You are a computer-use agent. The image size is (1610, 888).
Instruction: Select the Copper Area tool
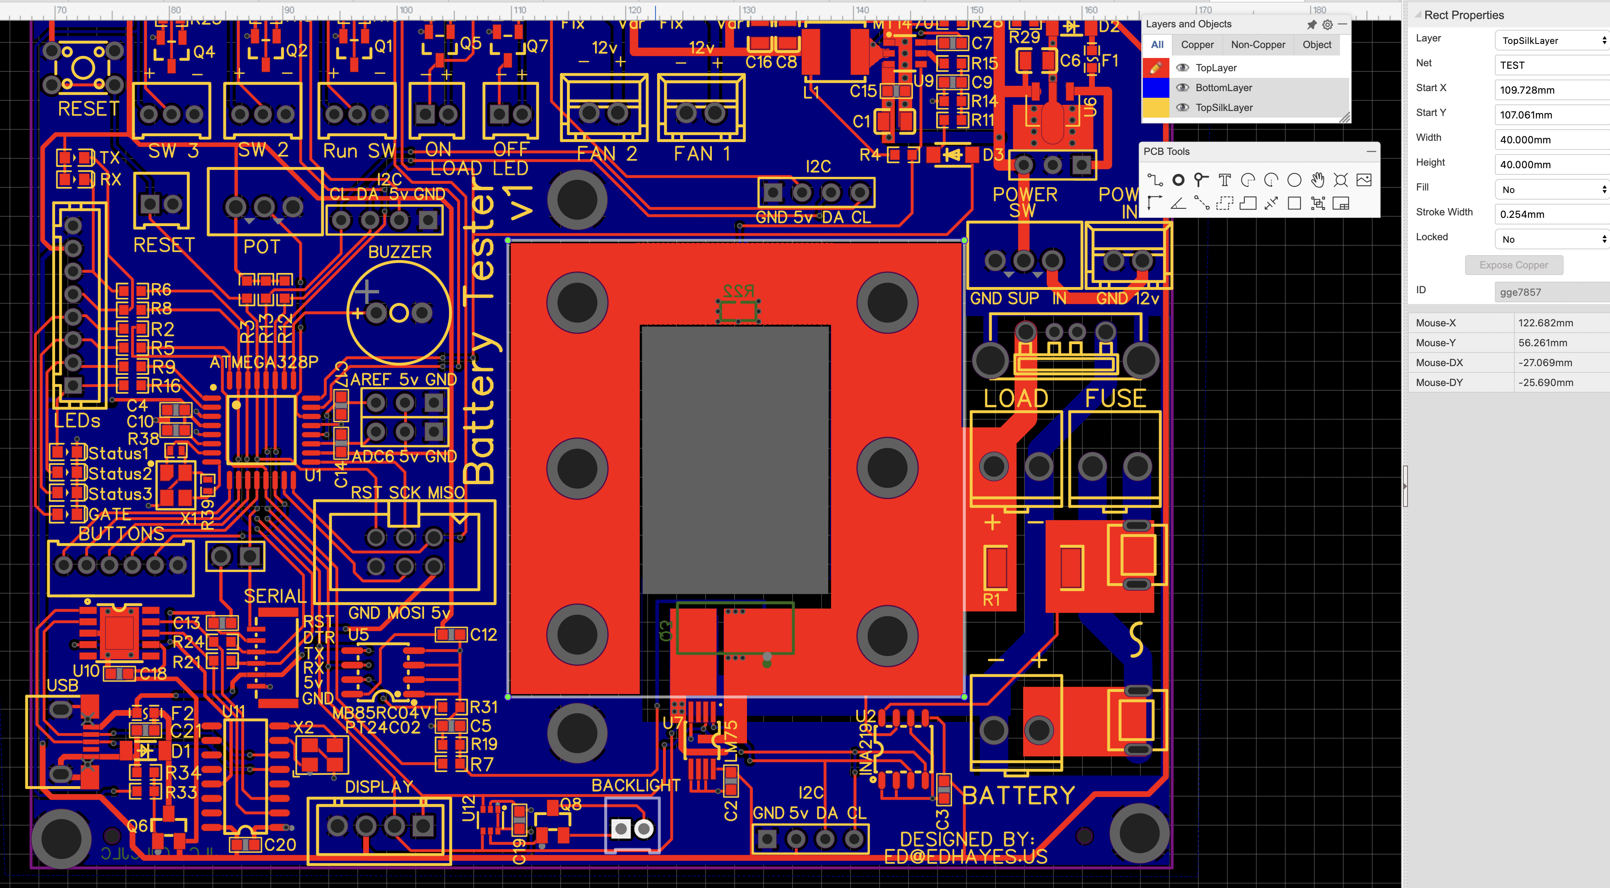tap(1224, 203)
